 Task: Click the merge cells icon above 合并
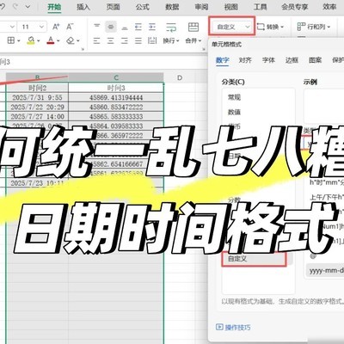pos(193,27)
